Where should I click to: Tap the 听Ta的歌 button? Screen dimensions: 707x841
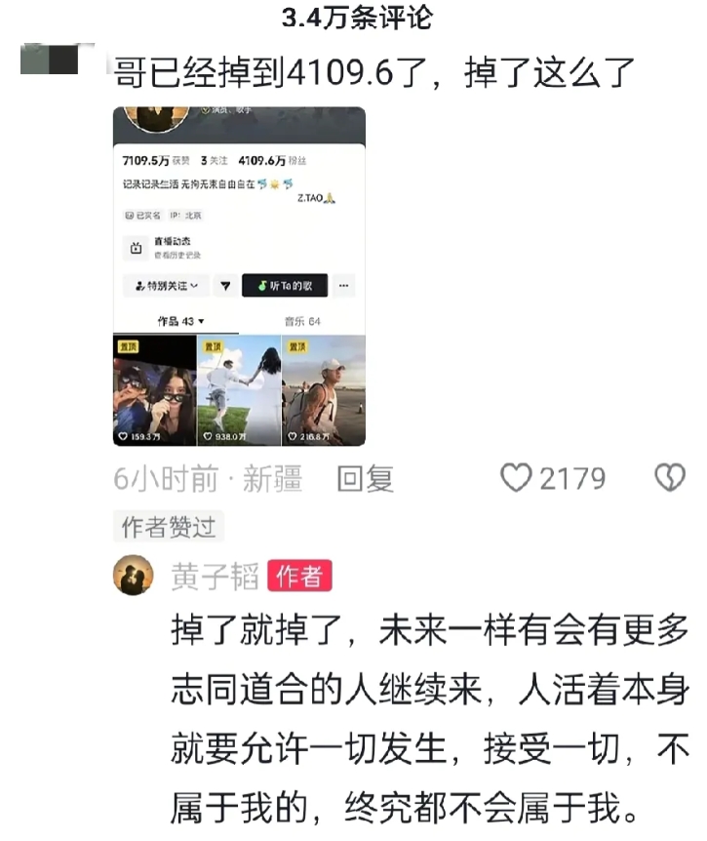click(285, 286)
